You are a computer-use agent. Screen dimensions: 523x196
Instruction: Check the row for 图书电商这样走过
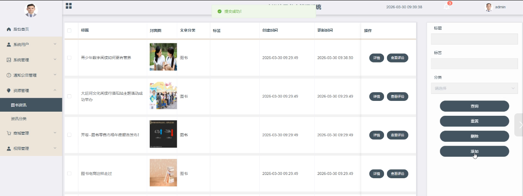tap(69, 173)
